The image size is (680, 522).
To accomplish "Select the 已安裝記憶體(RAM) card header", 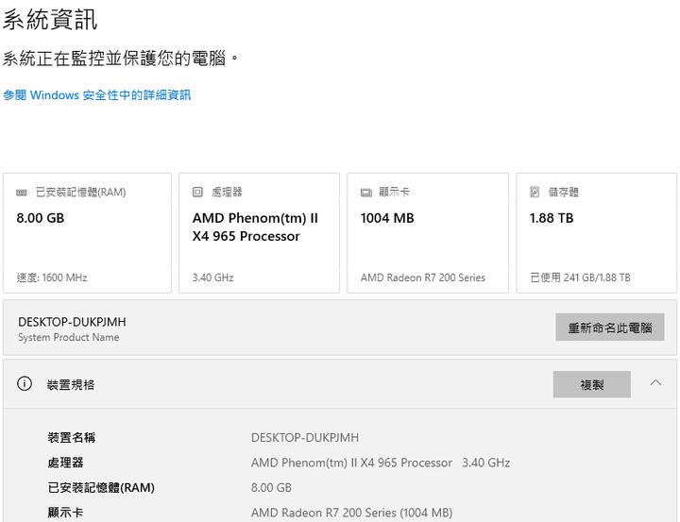I will tap(80, 192).
